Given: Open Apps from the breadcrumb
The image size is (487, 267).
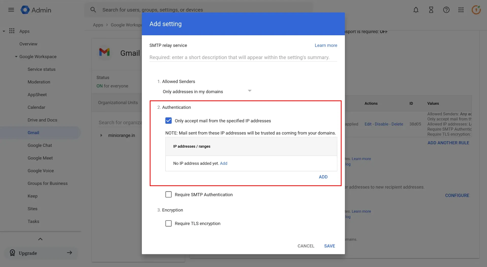Looking at the screenshot, I should [x=98, y=25].
